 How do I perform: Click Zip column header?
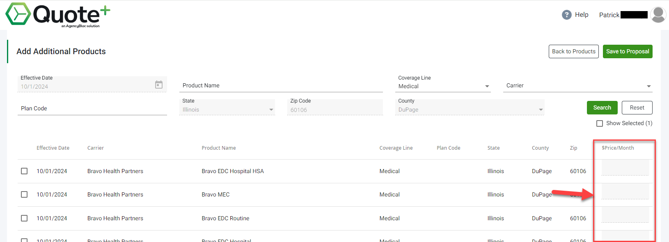(574, 148)
